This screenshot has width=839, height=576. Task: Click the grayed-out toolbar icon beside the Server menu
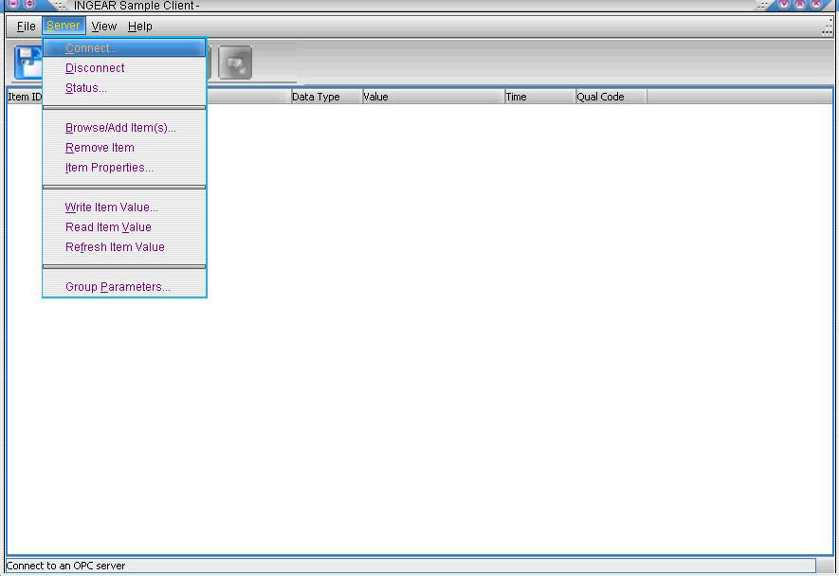point(235,63)
